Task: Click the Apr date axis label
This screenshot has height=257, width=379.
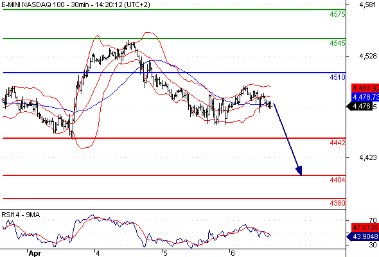Action: [35, 253]
